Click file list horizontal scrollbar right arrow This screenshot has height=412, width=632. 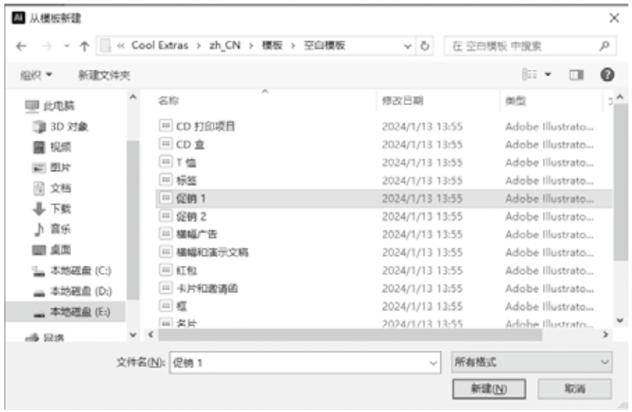[605, 334]
